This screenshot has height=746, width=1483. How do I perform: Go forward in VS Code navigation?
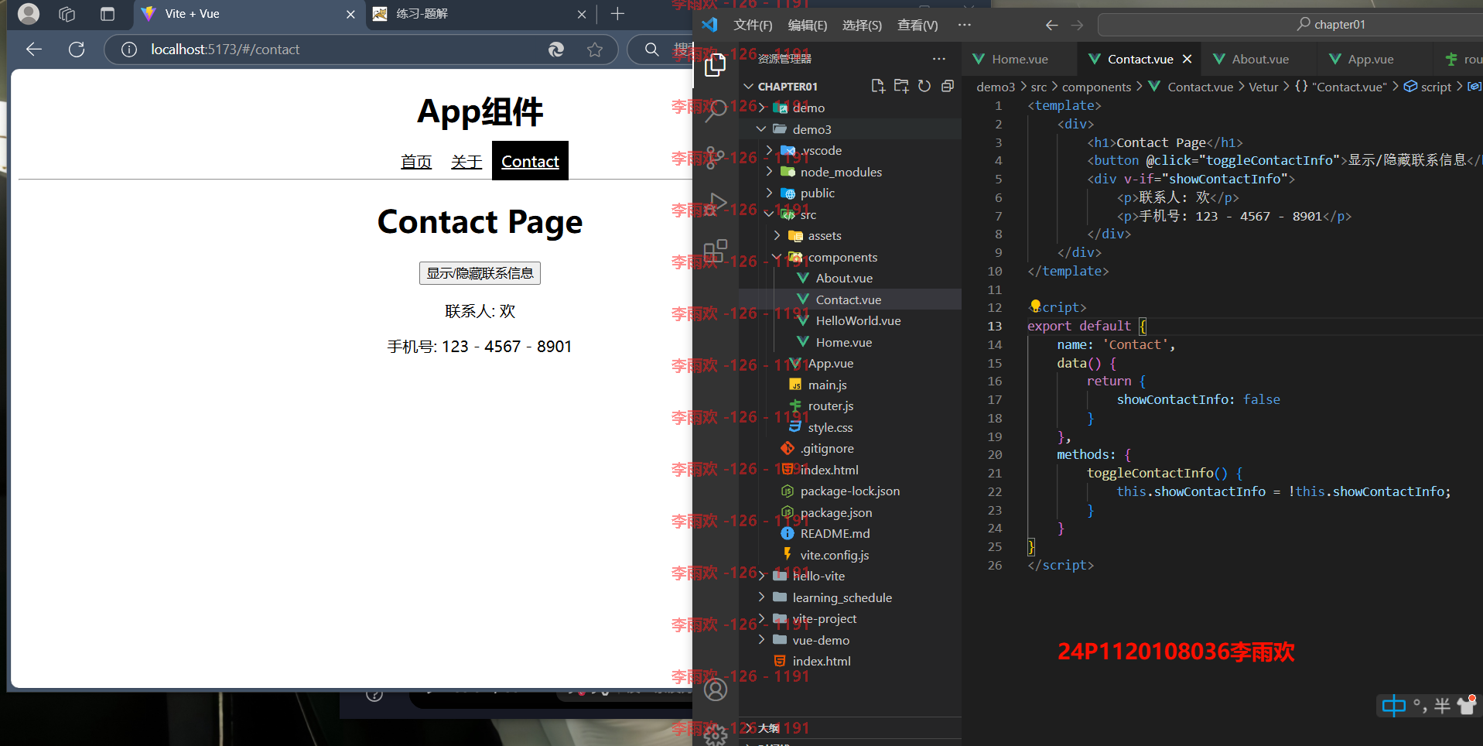click(1077, 25)
